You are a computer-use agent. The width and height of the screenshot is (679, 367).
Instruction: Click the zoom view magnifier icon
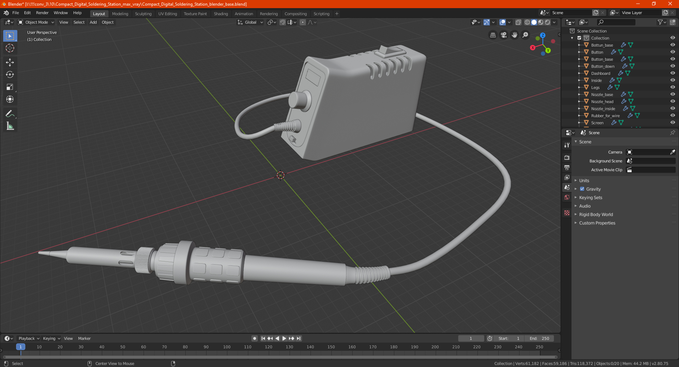[526, 35]
